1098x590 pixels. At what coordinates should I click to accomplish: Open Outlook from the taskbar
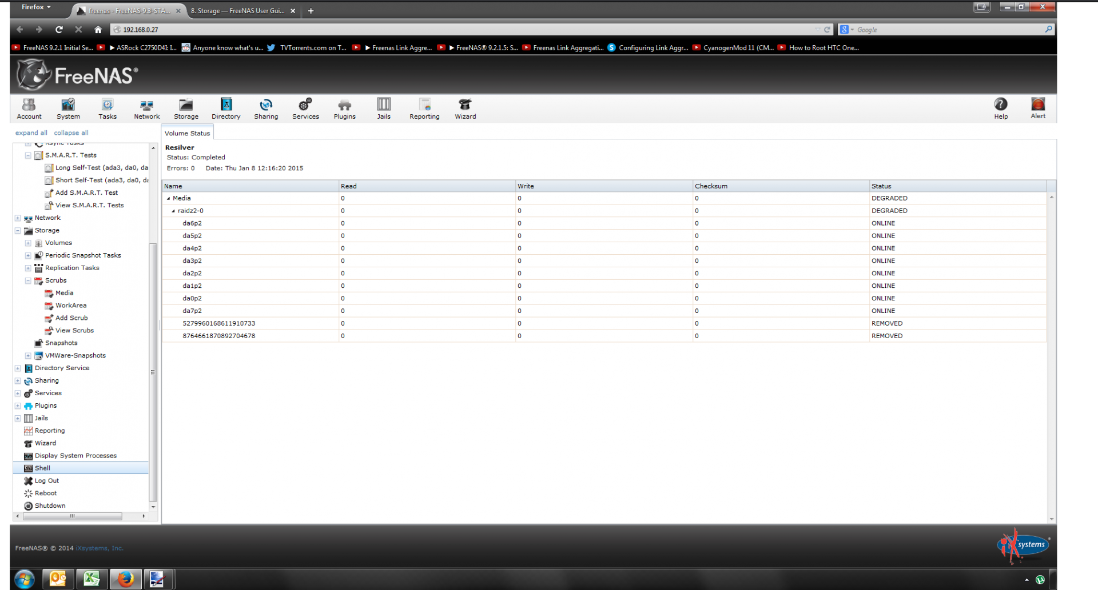click(58, 579)
